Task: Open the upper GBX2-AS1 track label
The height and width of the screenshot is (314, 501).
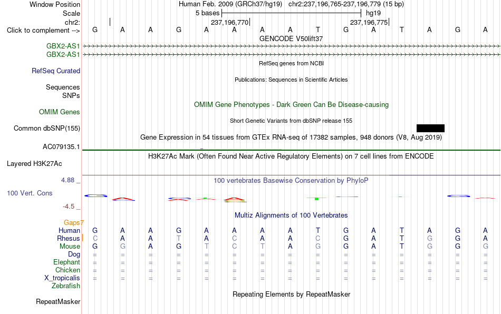Action: 63,46
